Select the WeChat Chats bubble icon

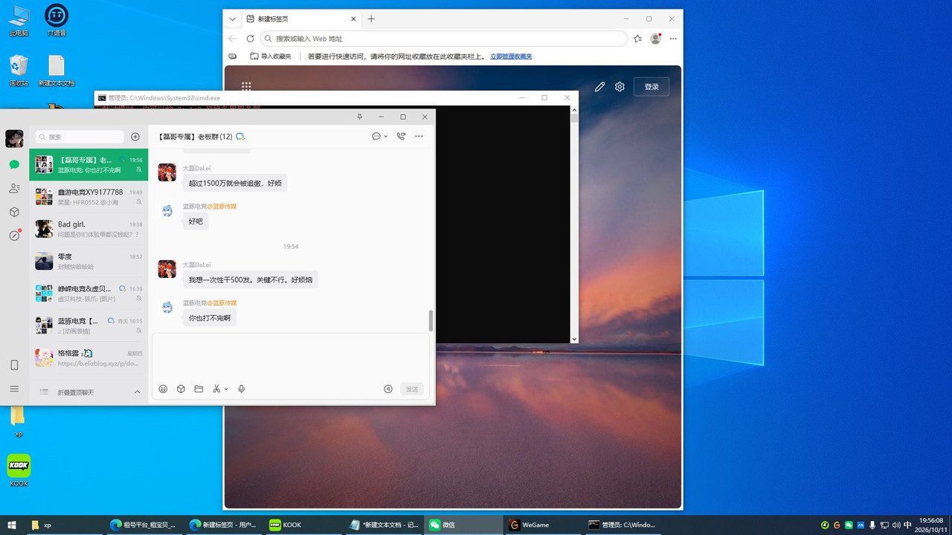point(14,165)
